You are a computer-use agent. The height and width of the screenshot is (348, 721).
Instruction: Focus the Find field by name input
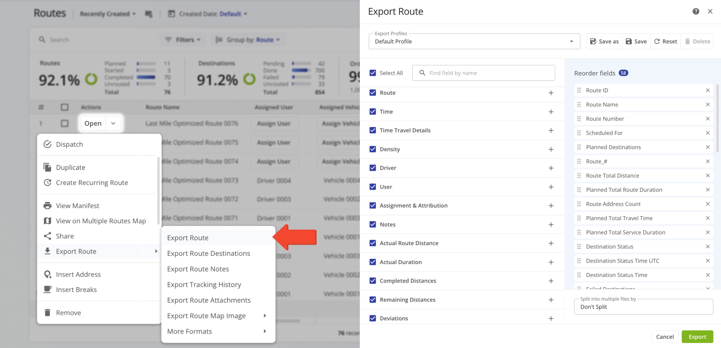(x=488, y=73)
